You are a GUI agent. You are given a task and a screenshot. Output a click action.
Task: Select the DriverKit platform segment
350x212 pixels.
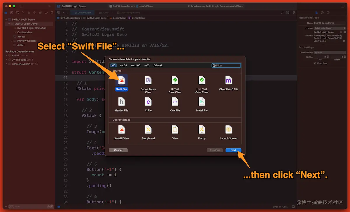158,65
